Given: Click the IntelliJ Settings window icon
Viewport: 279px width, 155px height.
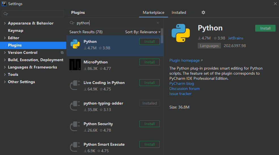Looking at the screenshot, I should (x=4, y=4).
